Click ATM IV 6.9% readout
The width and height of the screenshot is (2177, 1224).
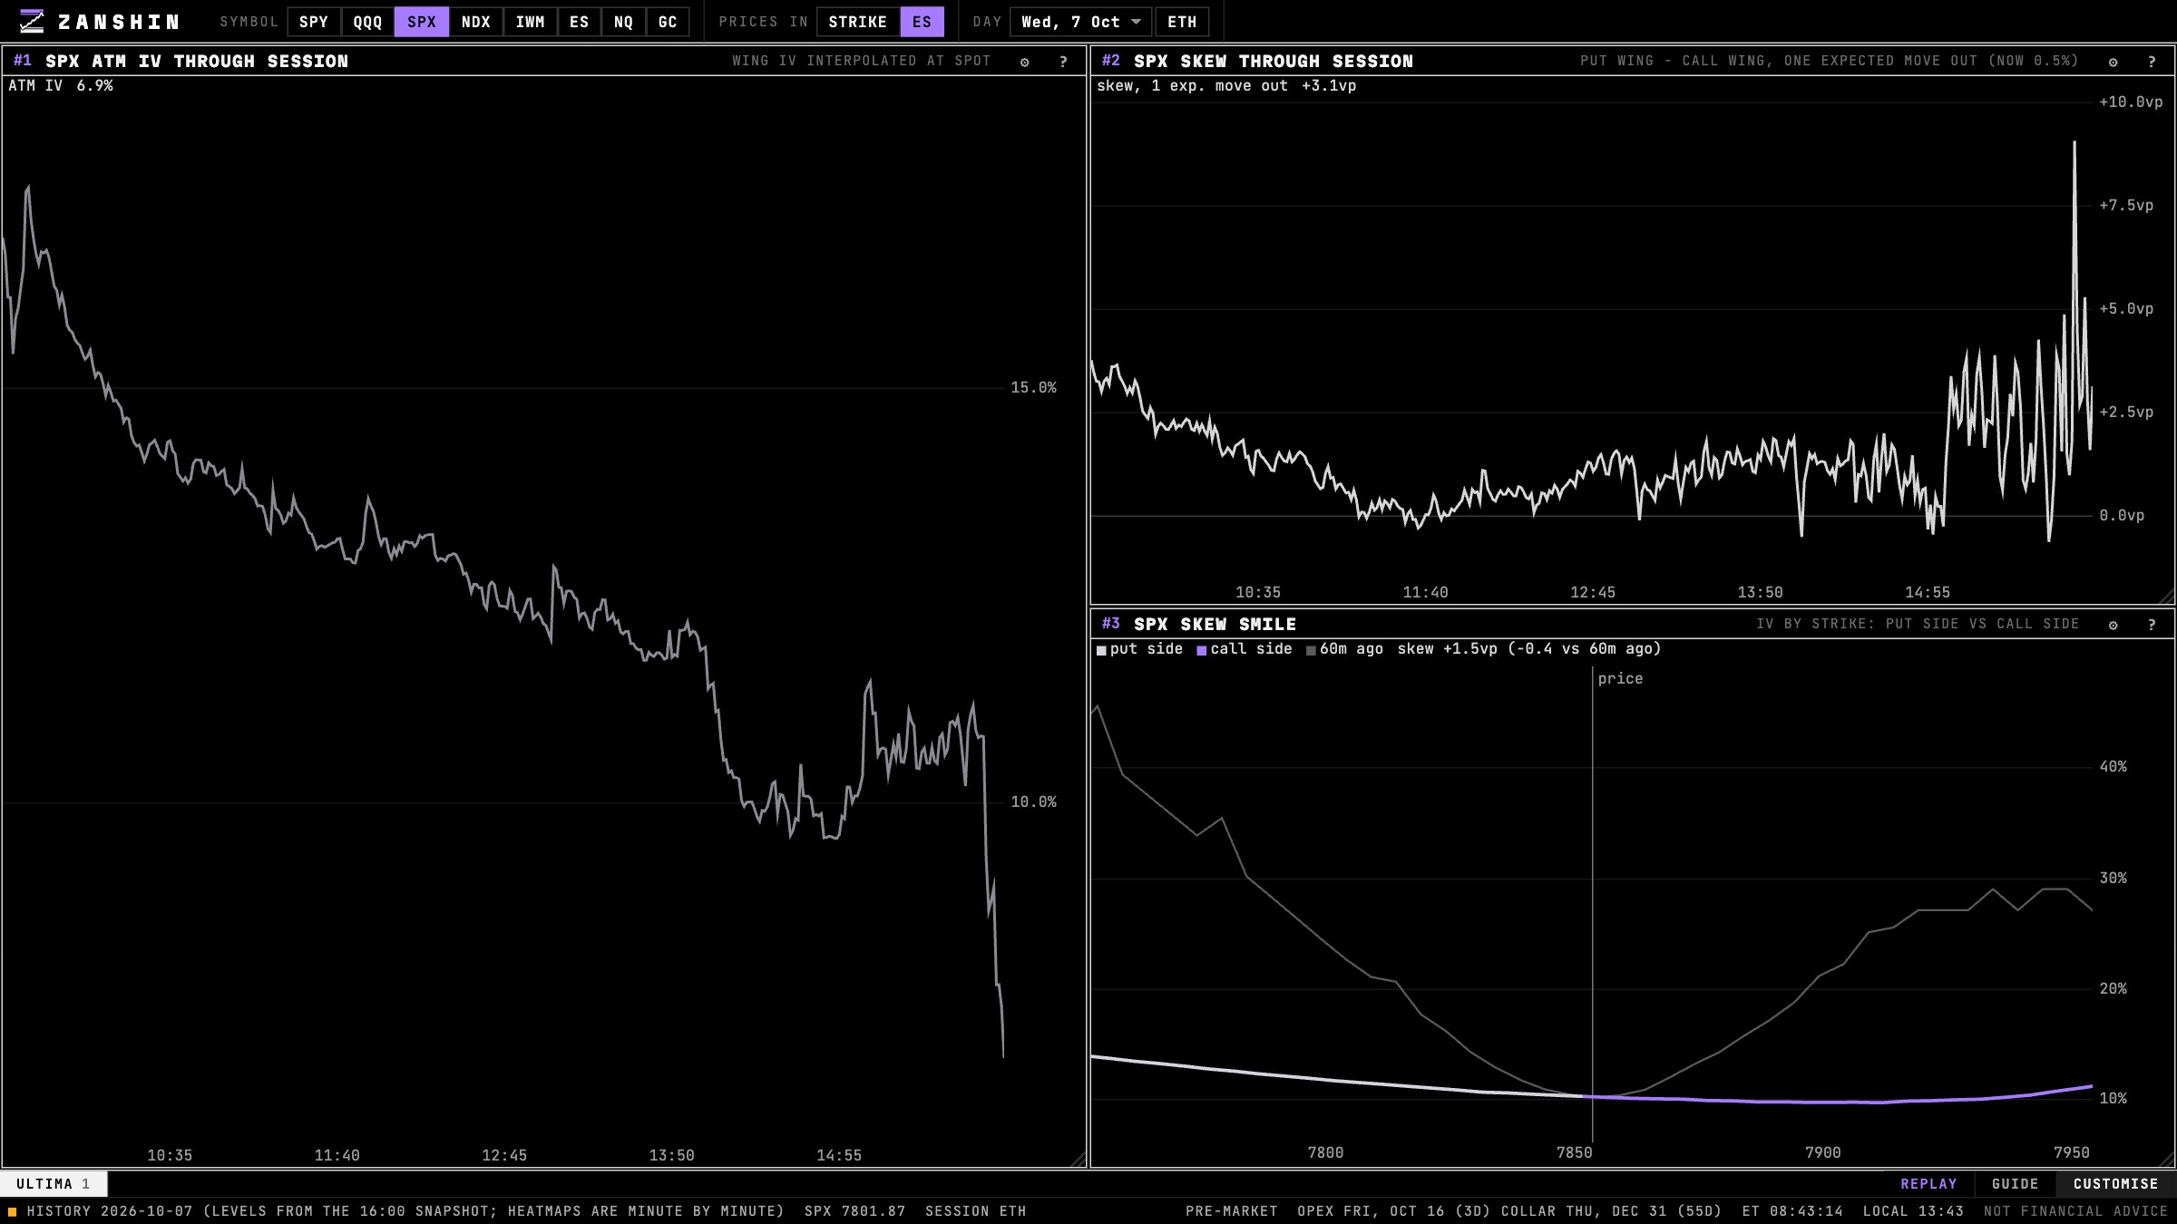point(61,86)
